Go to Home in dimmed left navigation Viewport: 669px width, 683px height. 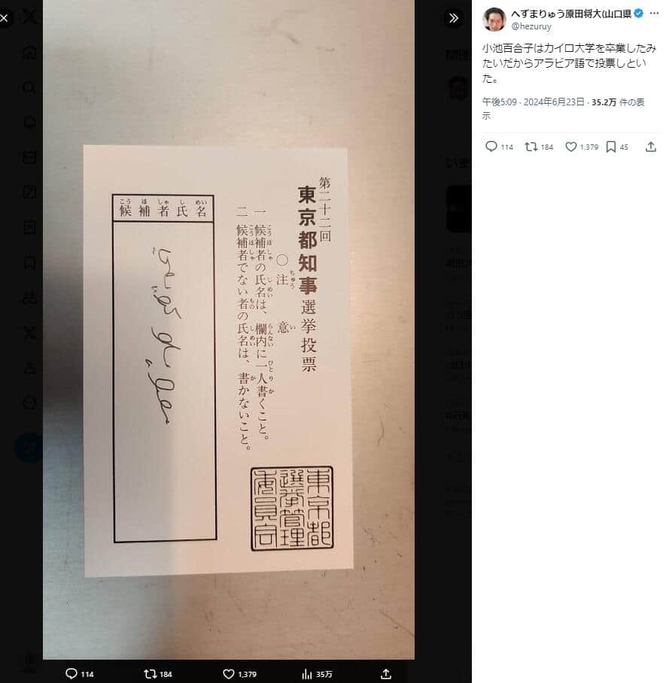pyautogui.click(x=29, y=53)
